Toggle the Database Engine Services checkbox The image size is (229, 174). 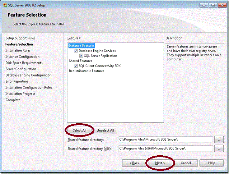click(x=76, y=51)
